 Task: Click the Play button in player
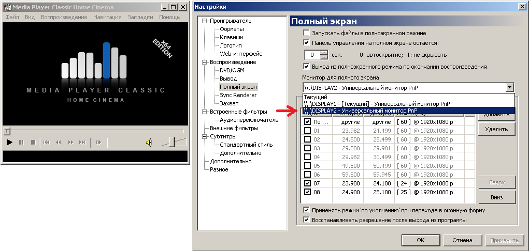pyautogui.click(x=9, y=143)
